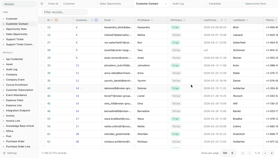Screen dimensions: 278x158
Task: Click the PK badge in Id column
Action: pyautogui.click(x=56, y=20)
